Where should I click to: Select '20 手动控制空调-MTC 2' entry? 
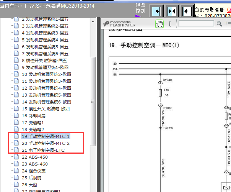tap(46, 143)
